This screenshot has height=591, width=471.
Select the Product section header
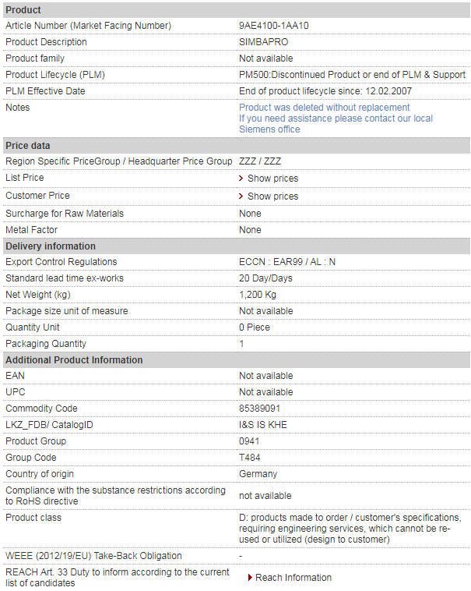237,10
